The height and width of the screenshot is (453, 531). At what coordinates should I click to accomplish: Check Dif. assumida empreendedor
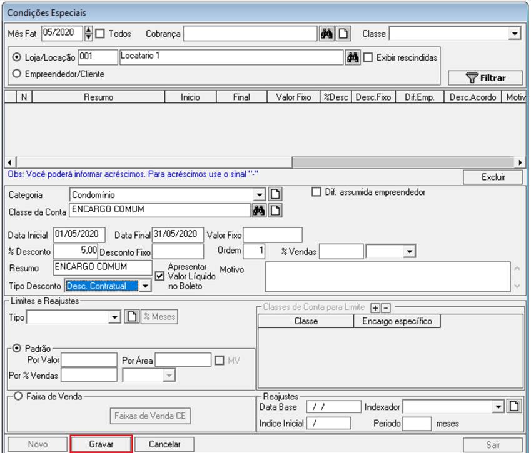(x=316, y=192)
